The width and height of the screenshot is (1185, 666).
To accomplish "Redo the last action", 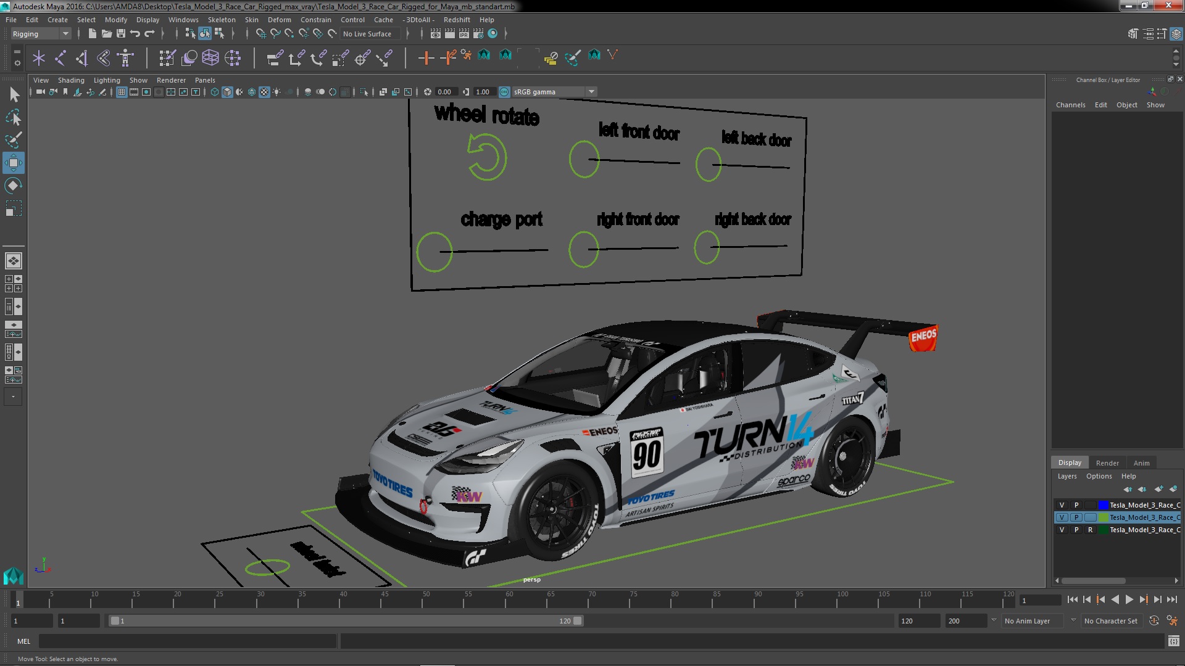I will click(x=149, y=33).
